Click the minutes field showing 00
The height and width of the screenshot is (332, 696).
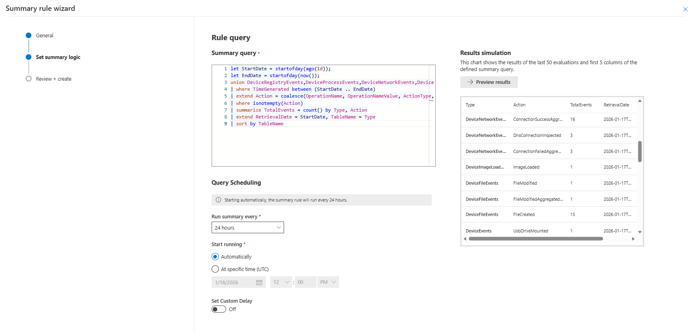pyautogui.click(x=305, y=282)
